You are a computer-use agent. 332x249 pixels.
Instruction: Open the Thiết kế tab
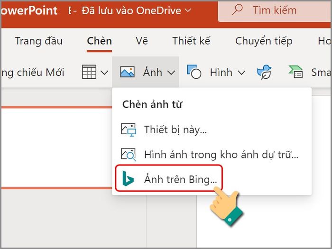[x=192, y=41]
